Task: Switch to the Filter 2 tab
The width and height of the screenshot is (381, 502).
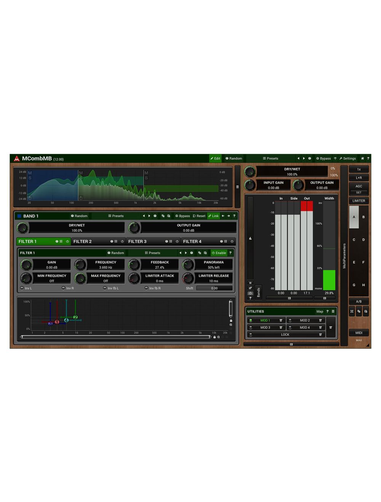Action: (x=83, y=241)
